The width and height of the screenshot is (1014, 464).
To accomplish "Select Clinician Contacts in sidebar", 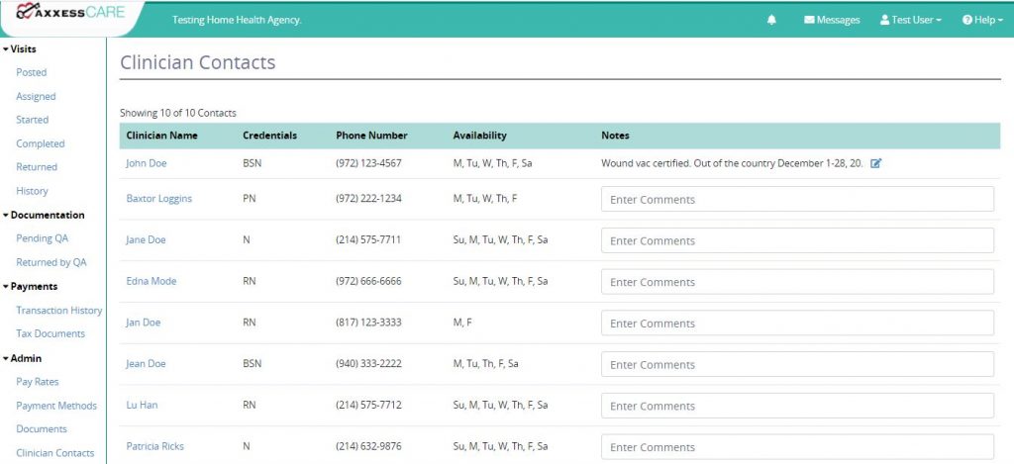I will pyautogui.click(x=55, y=453).
